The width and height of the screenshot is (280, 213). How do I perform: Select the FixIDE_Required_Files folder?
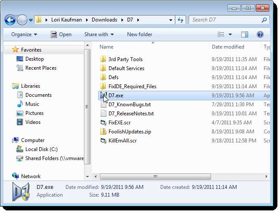coord(133,86)
